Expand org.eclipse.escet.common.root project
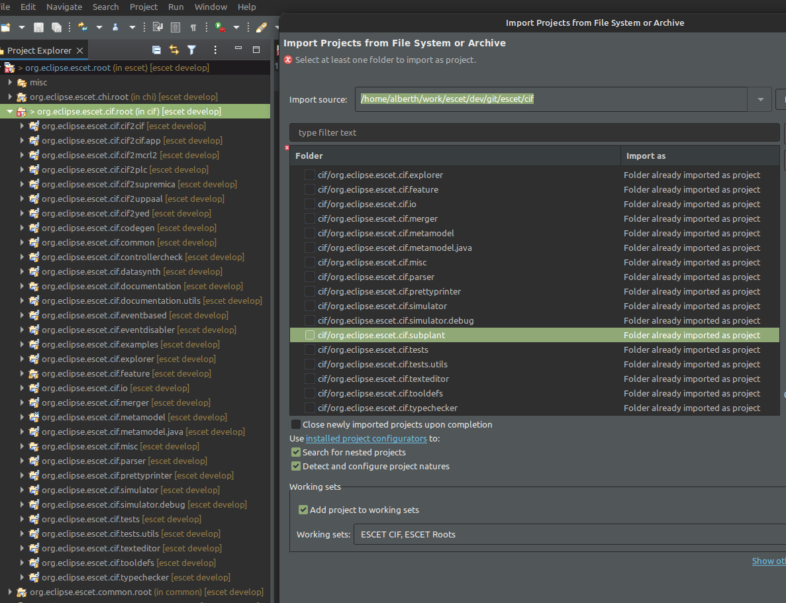This screenshot has height=603, width=786. [10, 592]
